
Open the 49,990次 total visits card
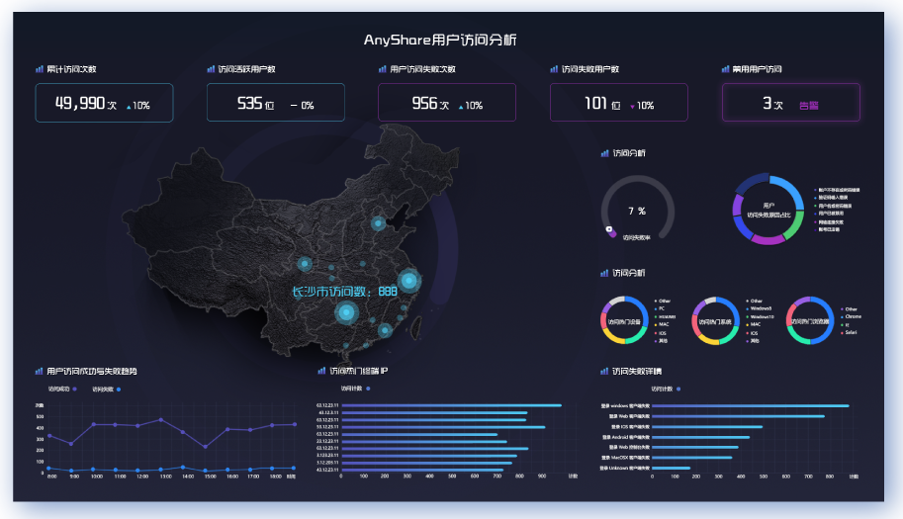(x=104, y=103)
